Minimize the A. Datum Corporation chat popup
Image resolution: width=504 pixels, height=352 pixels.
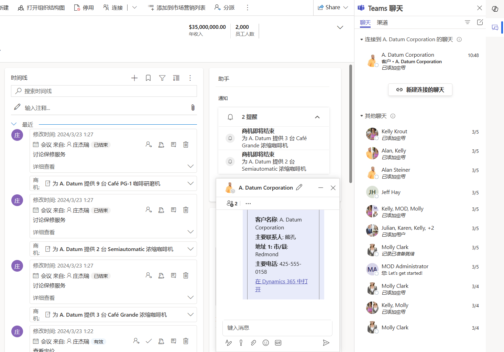[x=321, y=188]
